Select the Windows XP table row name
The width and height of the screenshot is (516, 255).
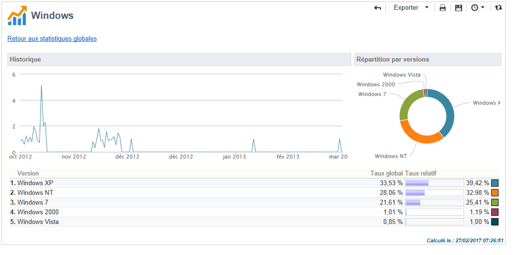(35, 183)
